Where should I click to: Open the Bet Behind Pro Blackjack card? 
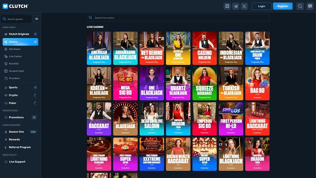coord(152,48)
